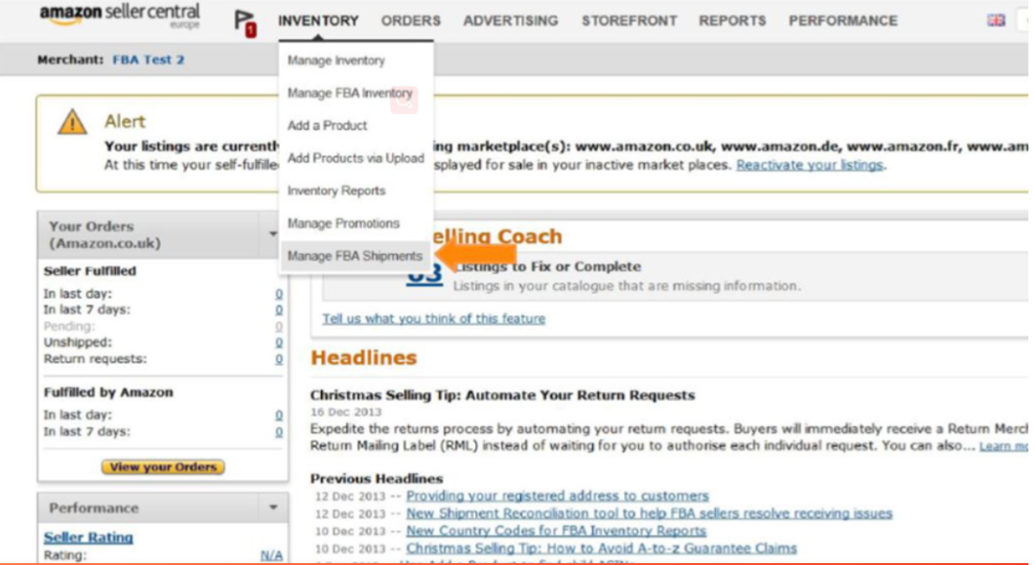Image resolution: width=1035 pixels, height=565 pixels.
Task: Open the STOREFRONT menu
Action: 629,21
